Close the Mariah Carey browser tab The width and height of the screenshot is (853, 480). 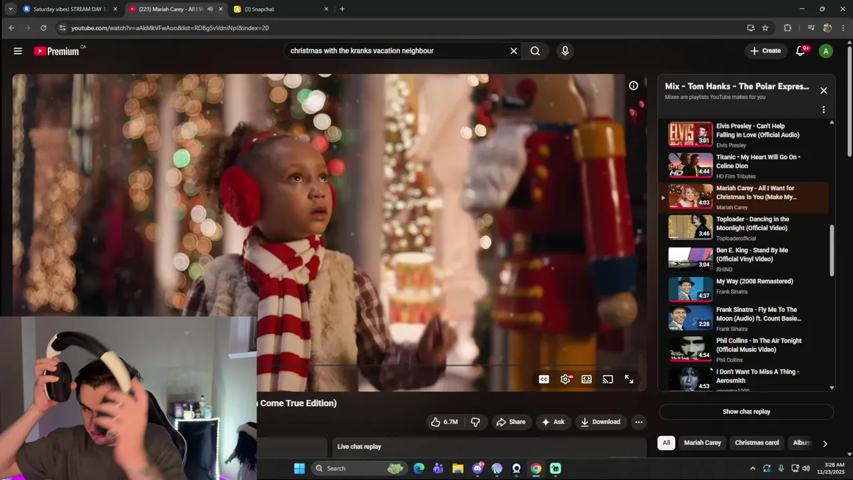click(x=221, y=9)
